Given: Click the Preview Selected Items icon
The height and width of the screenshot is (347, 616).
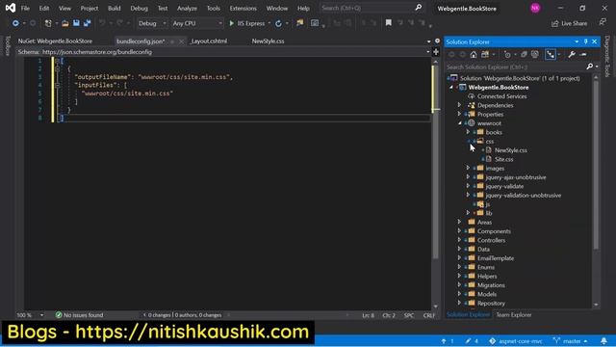Looking at the screenshot, I should click(584, 55).
